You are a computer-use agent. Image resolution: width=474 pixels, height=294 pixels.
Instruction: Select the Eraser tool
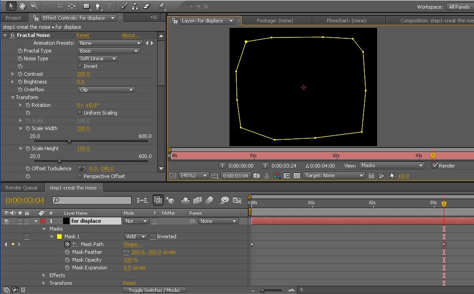point(147,6)
